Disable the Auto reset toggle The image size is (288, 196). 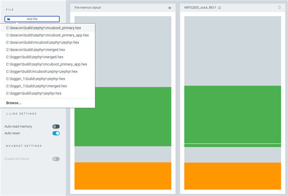pos(56,133)
